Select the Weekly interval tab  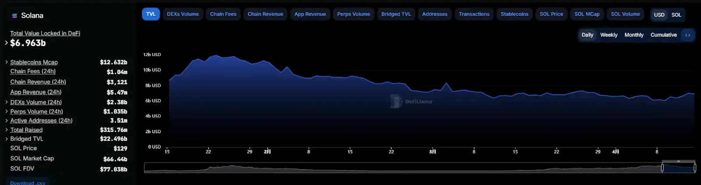(609, 35)
